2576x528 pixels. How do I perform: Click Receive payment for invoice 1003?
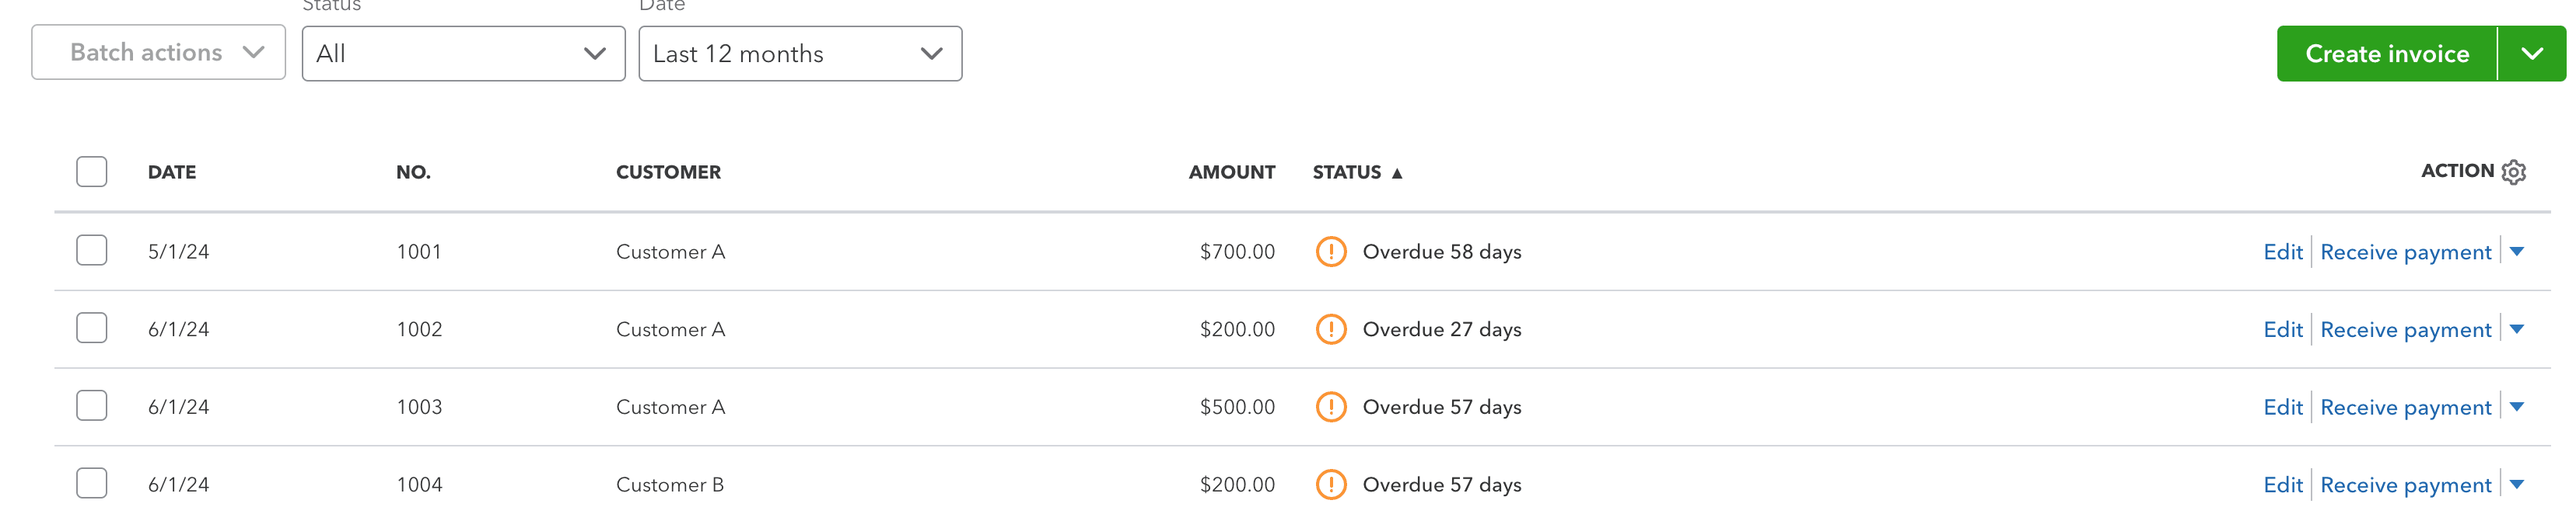[x=2406, y=406]
